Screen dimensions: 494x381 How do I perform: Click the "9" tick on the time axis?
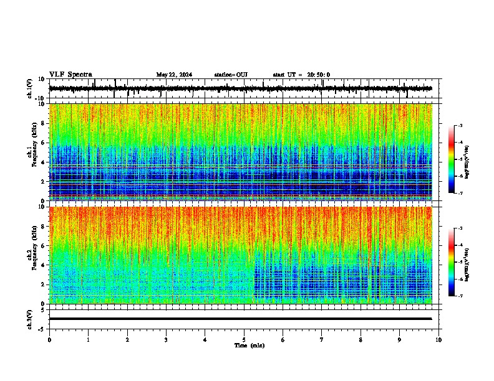[399, 340]
